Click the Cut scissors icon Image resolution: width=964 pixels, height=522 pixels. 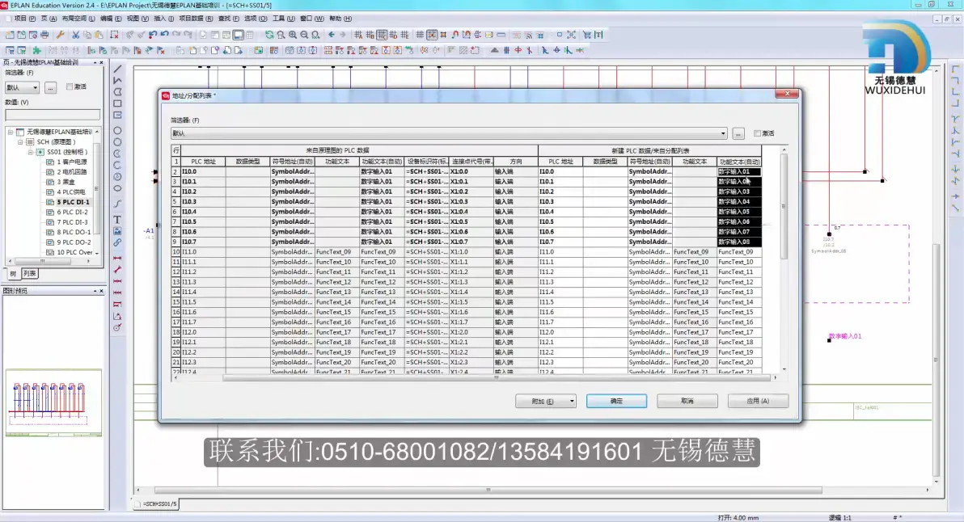pyautogui.click(x=76, y=35)
